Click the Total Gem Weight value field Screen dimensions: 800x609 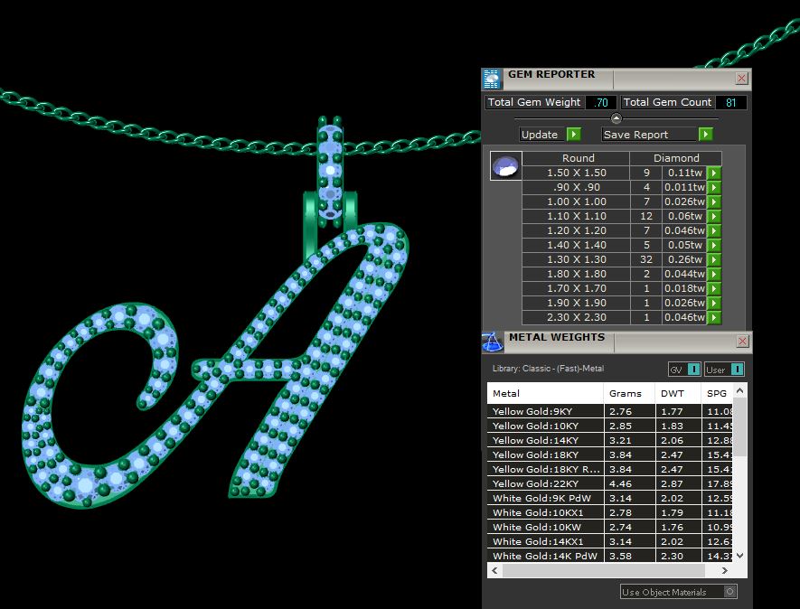(601, 102)
